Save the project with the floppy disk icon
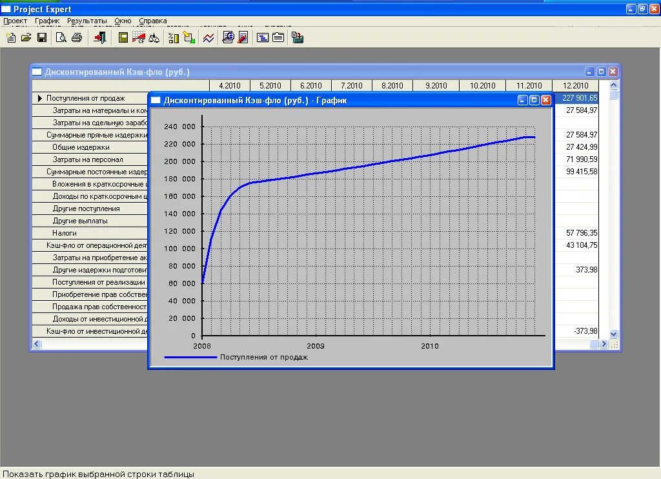Screen dimensions: 661x479 point(42,38)
